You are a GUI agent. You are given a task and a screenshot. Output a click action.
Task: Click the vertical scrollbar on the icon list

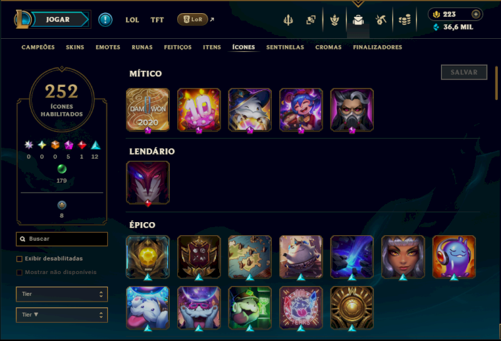496,83
